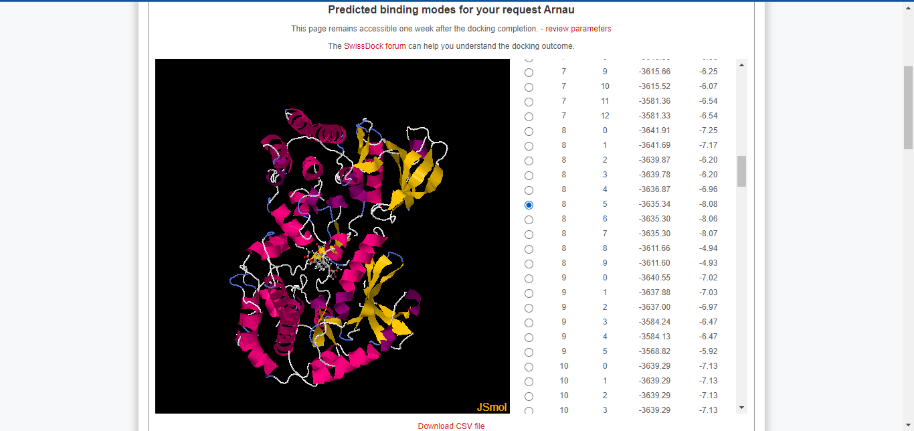
Task: Choose the cluster 9 element 0 binding mode
Action: pos(529,278)
